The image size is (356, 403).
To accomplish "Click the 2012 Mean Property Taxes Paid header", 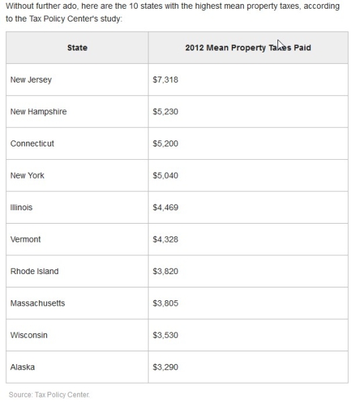I will [248, 48].
